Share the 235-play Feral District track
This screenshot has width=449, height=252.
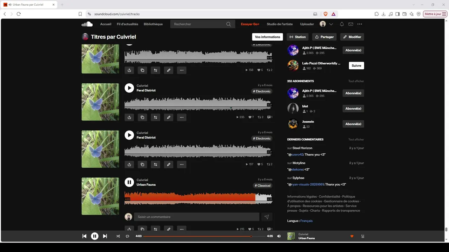[x=129, y=117]
